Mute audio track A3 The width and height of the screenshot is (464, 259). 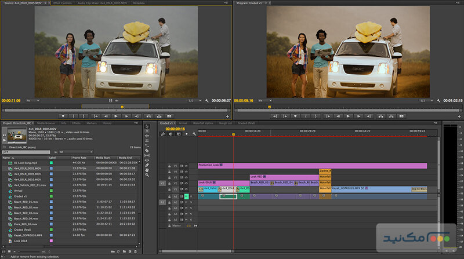[186, 208]
